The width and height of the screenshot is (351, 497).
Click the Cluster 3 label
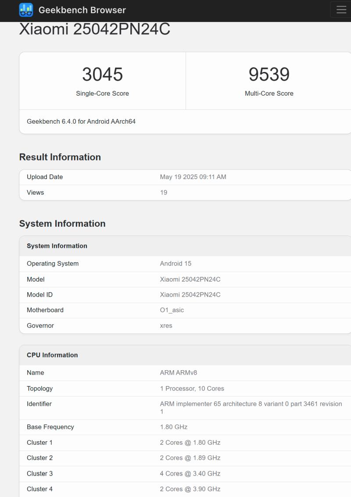coord(39,474)
